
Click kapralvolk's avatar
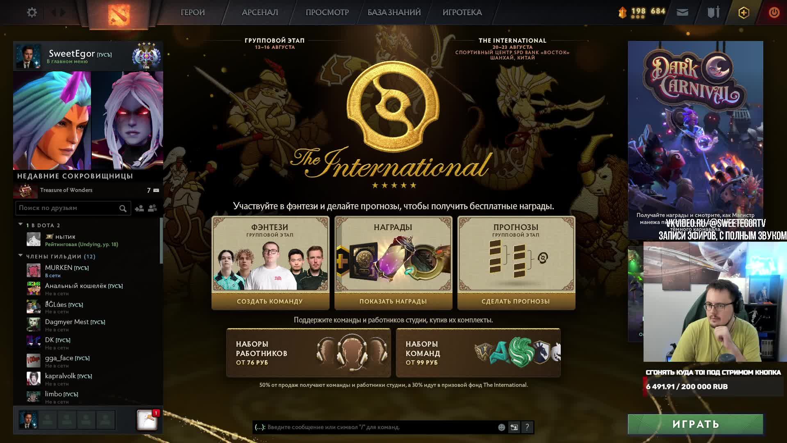[x=34, y=379]
